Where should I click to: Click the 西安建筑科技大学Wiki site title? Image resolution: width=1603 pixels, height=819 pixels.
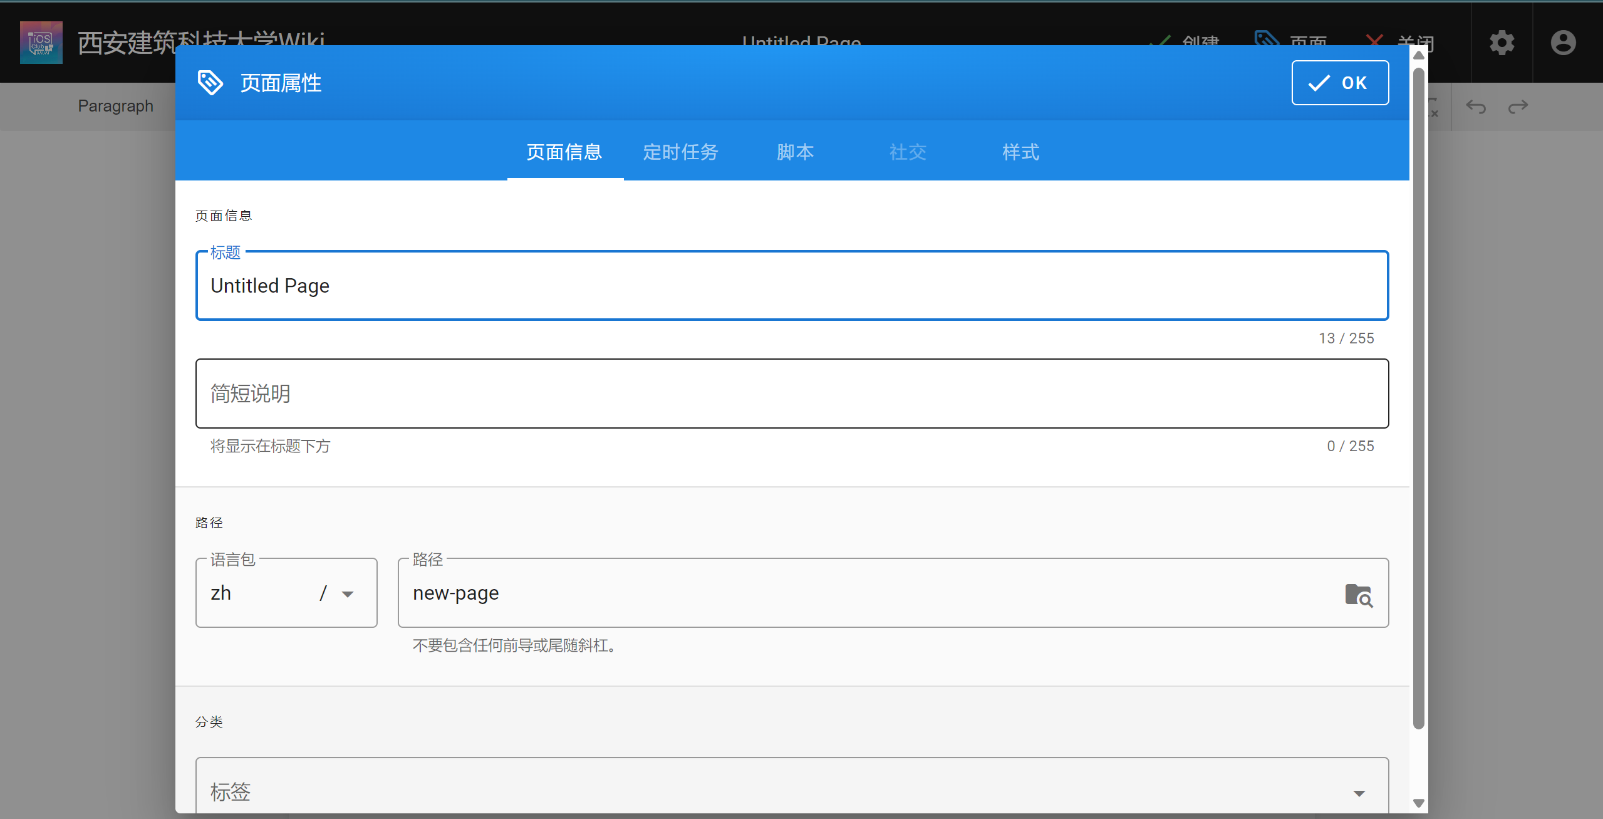coord(201,43)
